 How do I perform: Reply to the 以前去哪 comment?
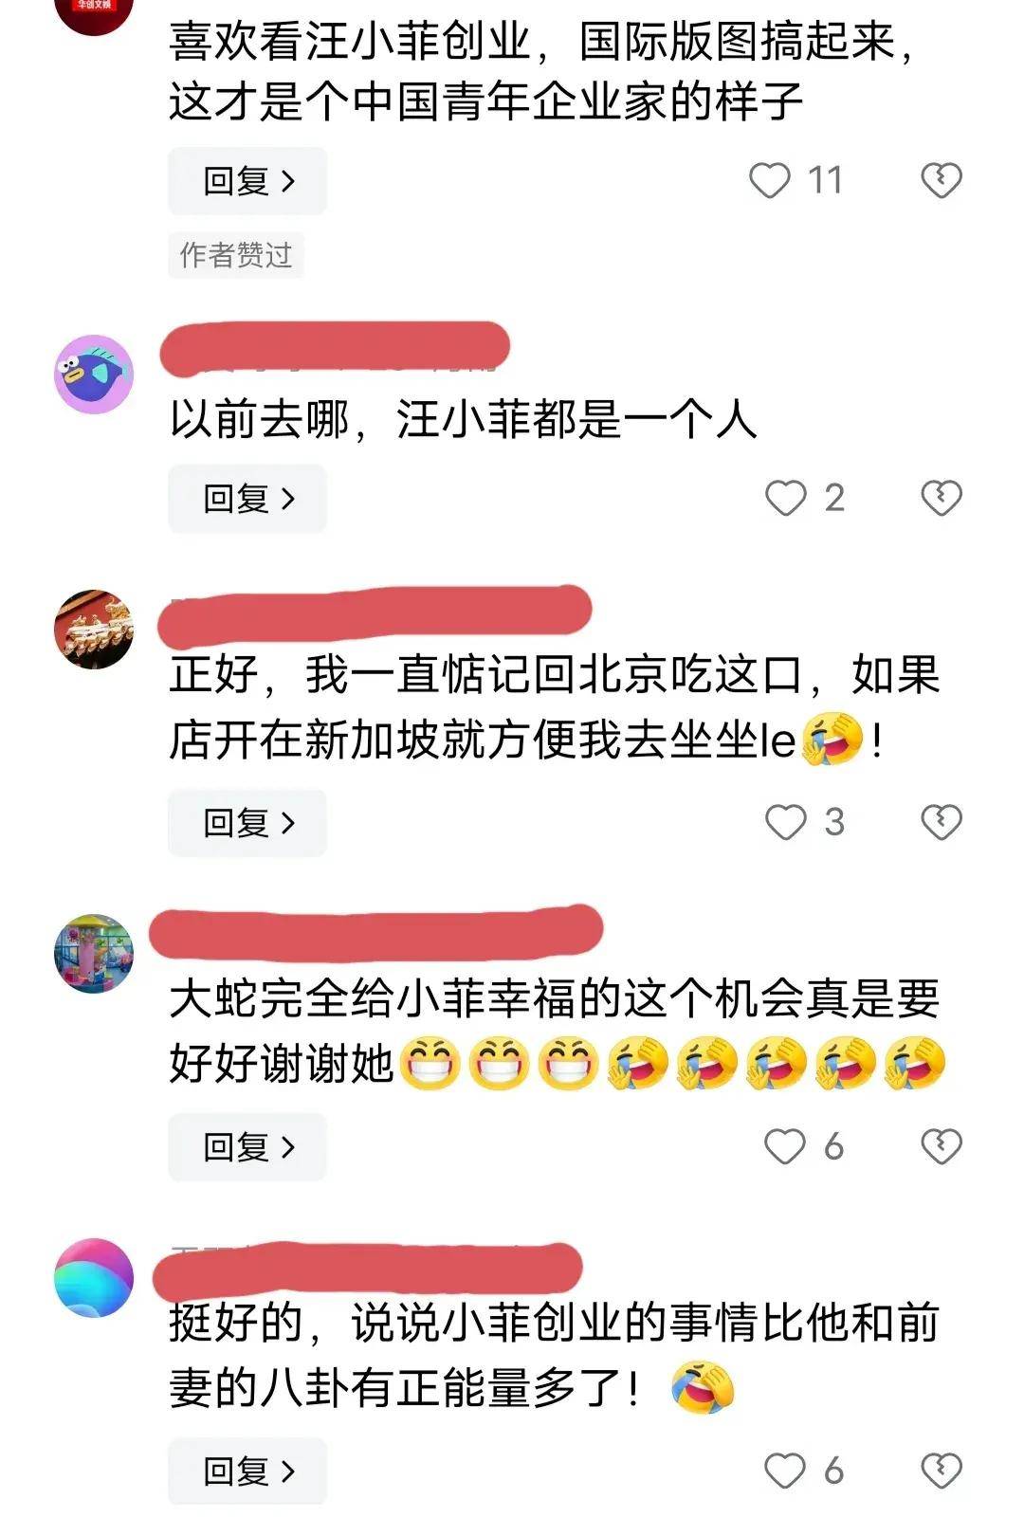tap(247, 498)
